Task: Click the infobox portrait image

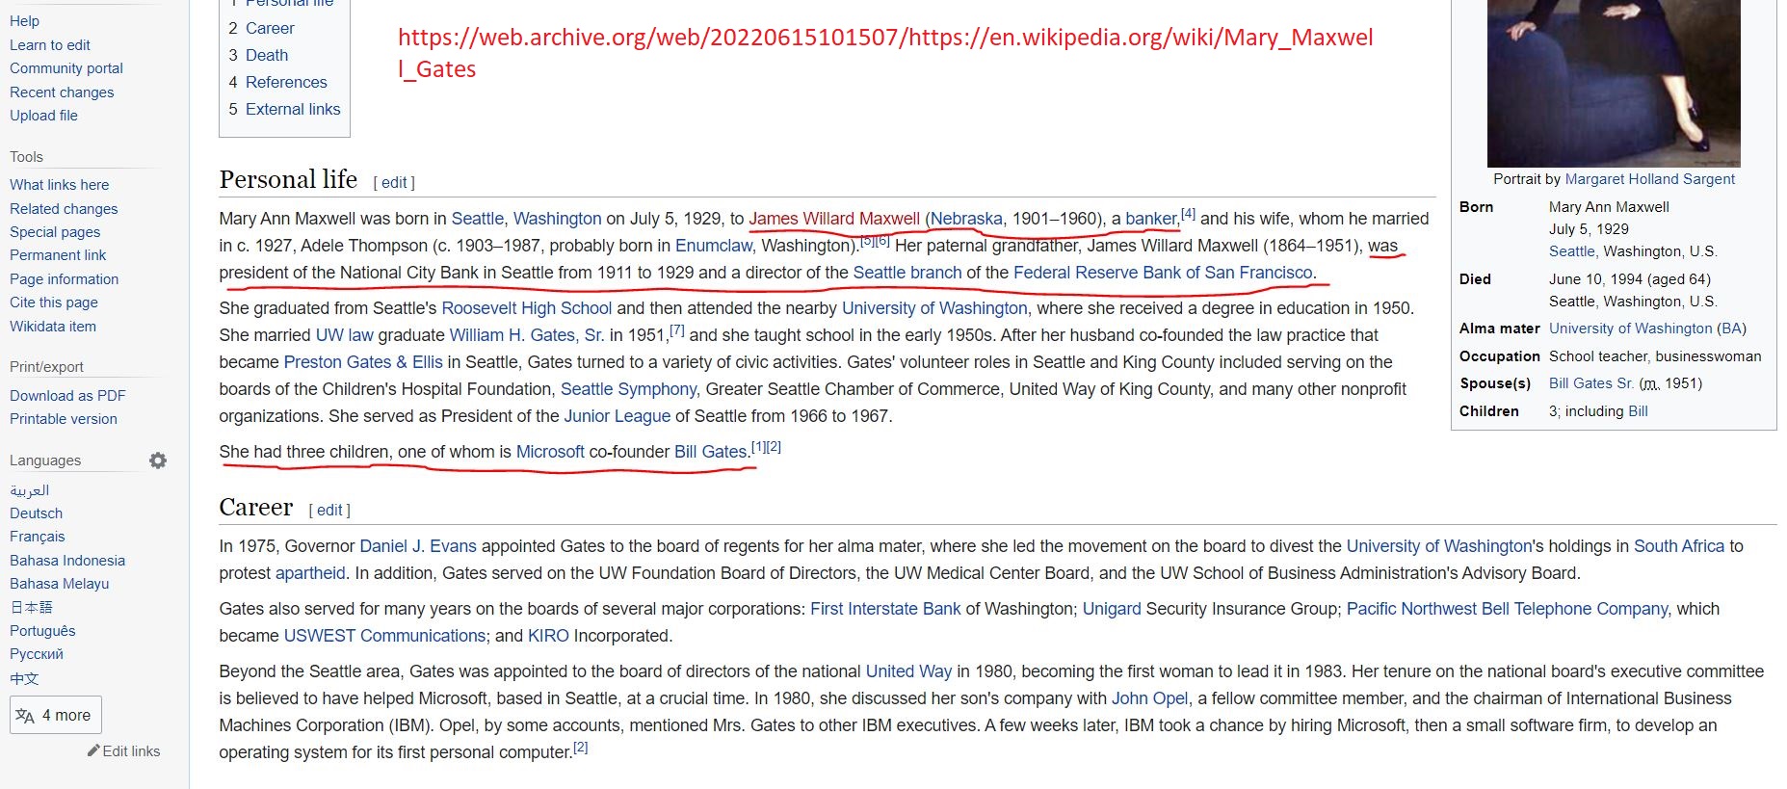Action: (1614, 83)
